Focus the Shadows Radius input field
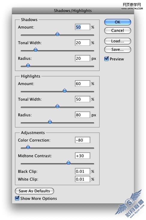The image size is (146, 220). pyautogui.click(x=82, y=58)
